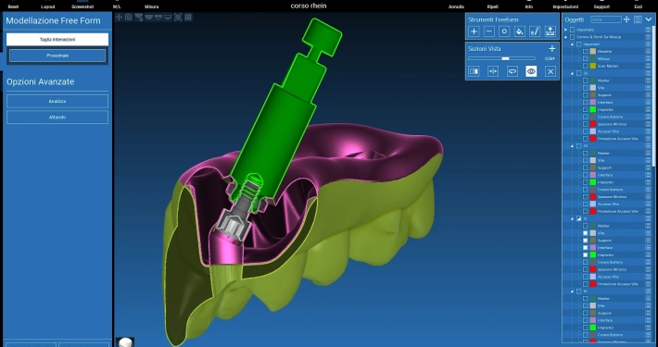
Task: Open the Impostazioni menu item
Action: pos(565,6)
